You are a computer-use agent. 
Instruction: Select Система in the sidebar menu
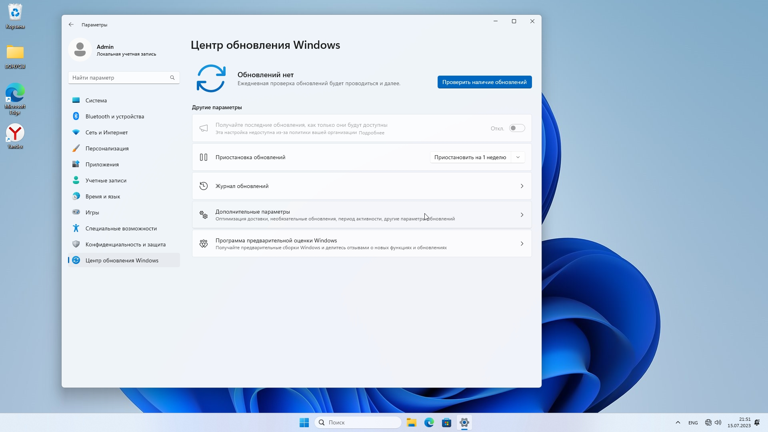[96, 100]
